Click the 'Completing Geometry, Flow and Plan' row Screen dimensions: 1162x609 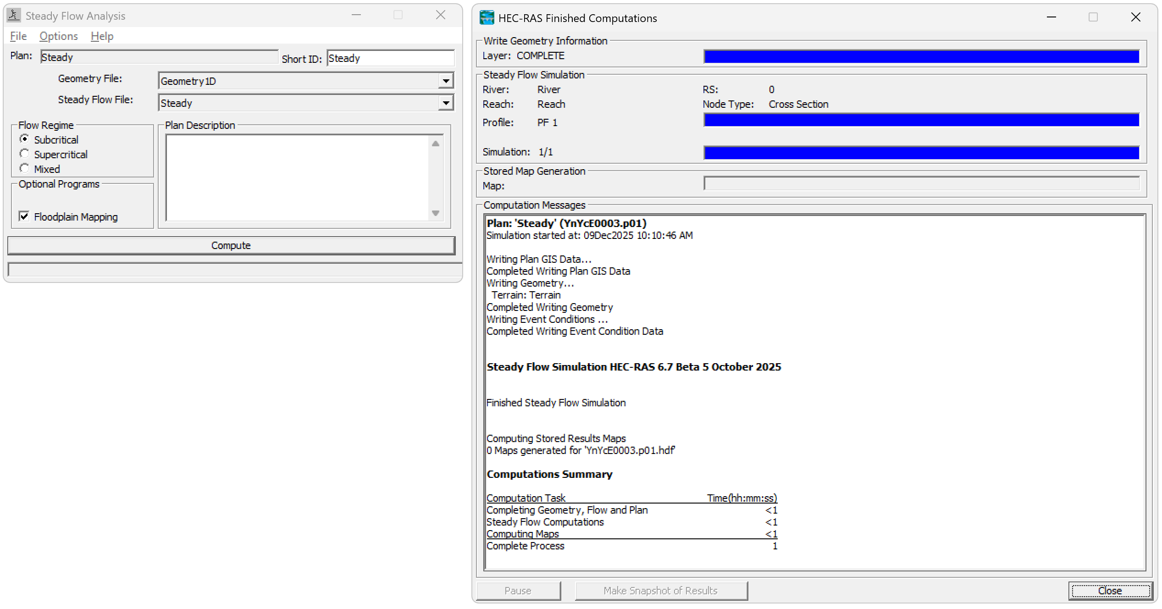632,510
